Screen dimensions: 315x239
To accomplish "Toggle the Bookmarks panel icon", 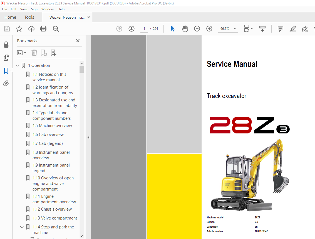I will 6,71.
